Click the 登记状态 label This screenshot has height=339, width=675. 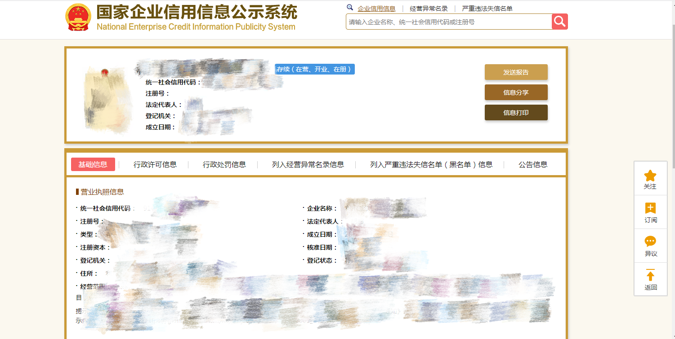tap(322, 260)
